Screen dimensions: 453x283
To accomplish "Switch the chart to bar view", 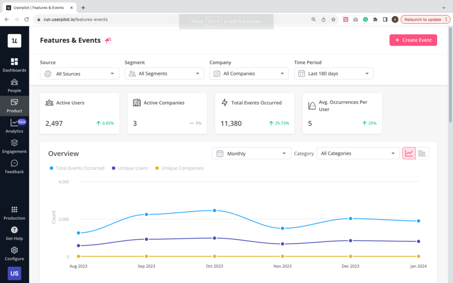I will tap(422, 153).
